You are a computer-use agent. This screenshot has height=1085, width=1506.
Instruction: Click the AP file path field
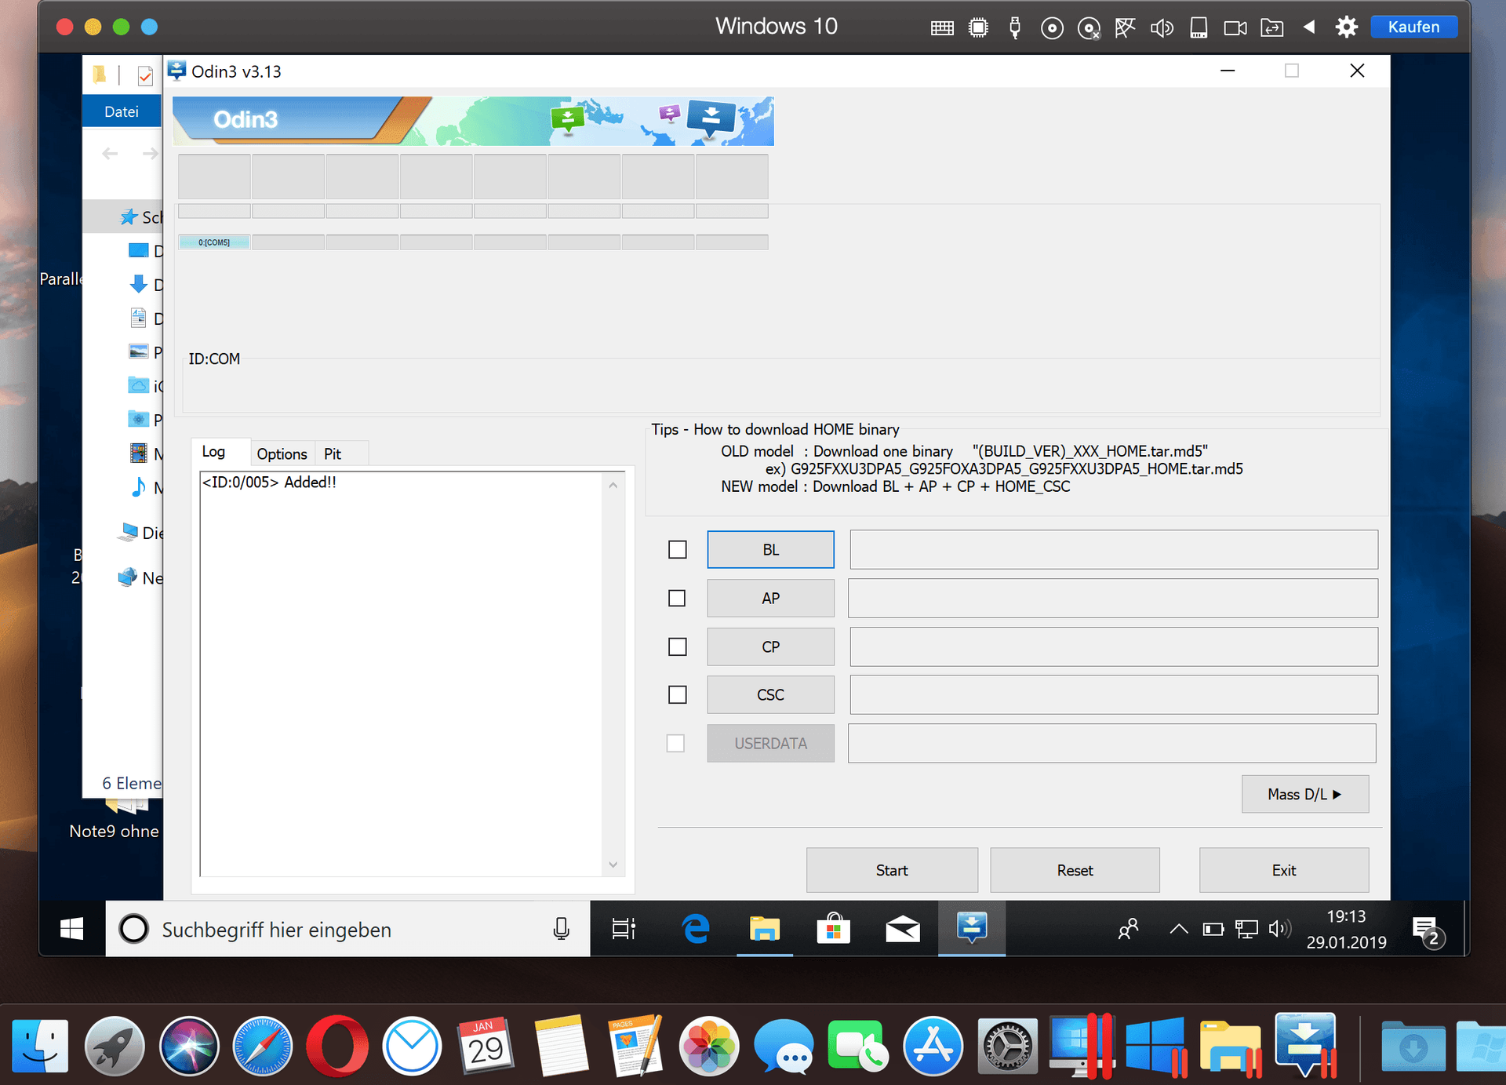click(x=1114, y=599)
